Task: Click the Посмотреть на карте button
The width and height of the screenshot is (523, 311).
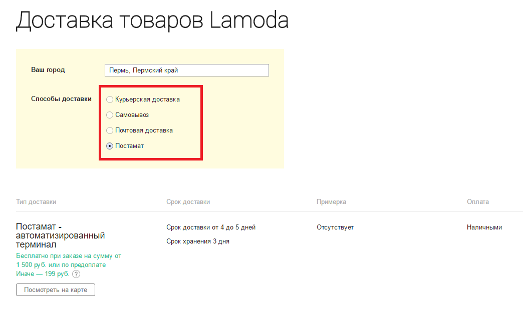Action: click(56, 289)
